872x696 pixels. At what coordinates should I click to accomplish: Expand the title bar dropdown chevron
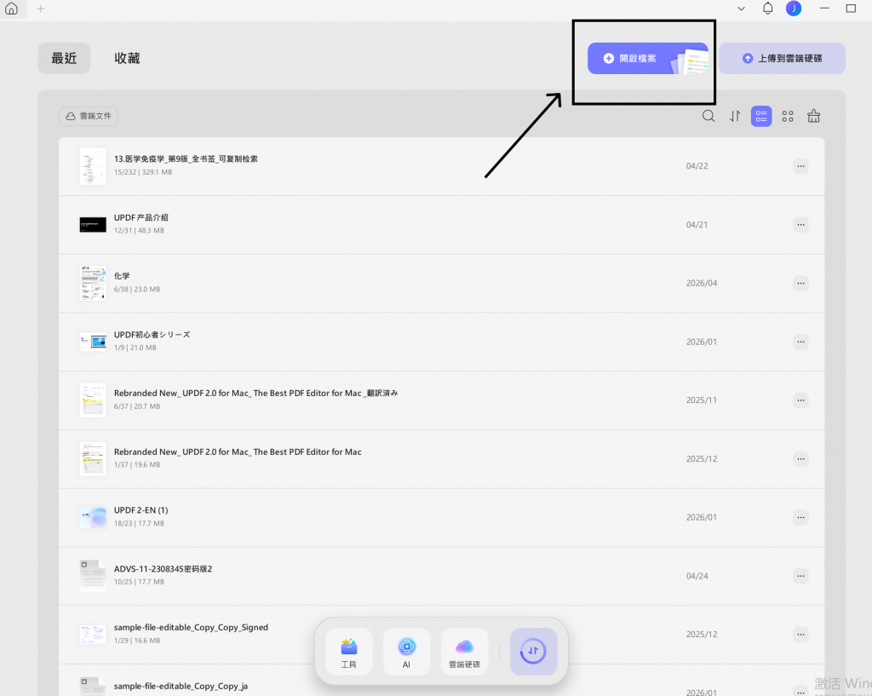[741, 9]
